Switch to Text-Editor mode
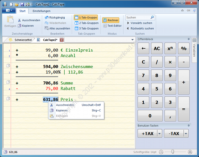199x157 pixels. tap(112, 26)
